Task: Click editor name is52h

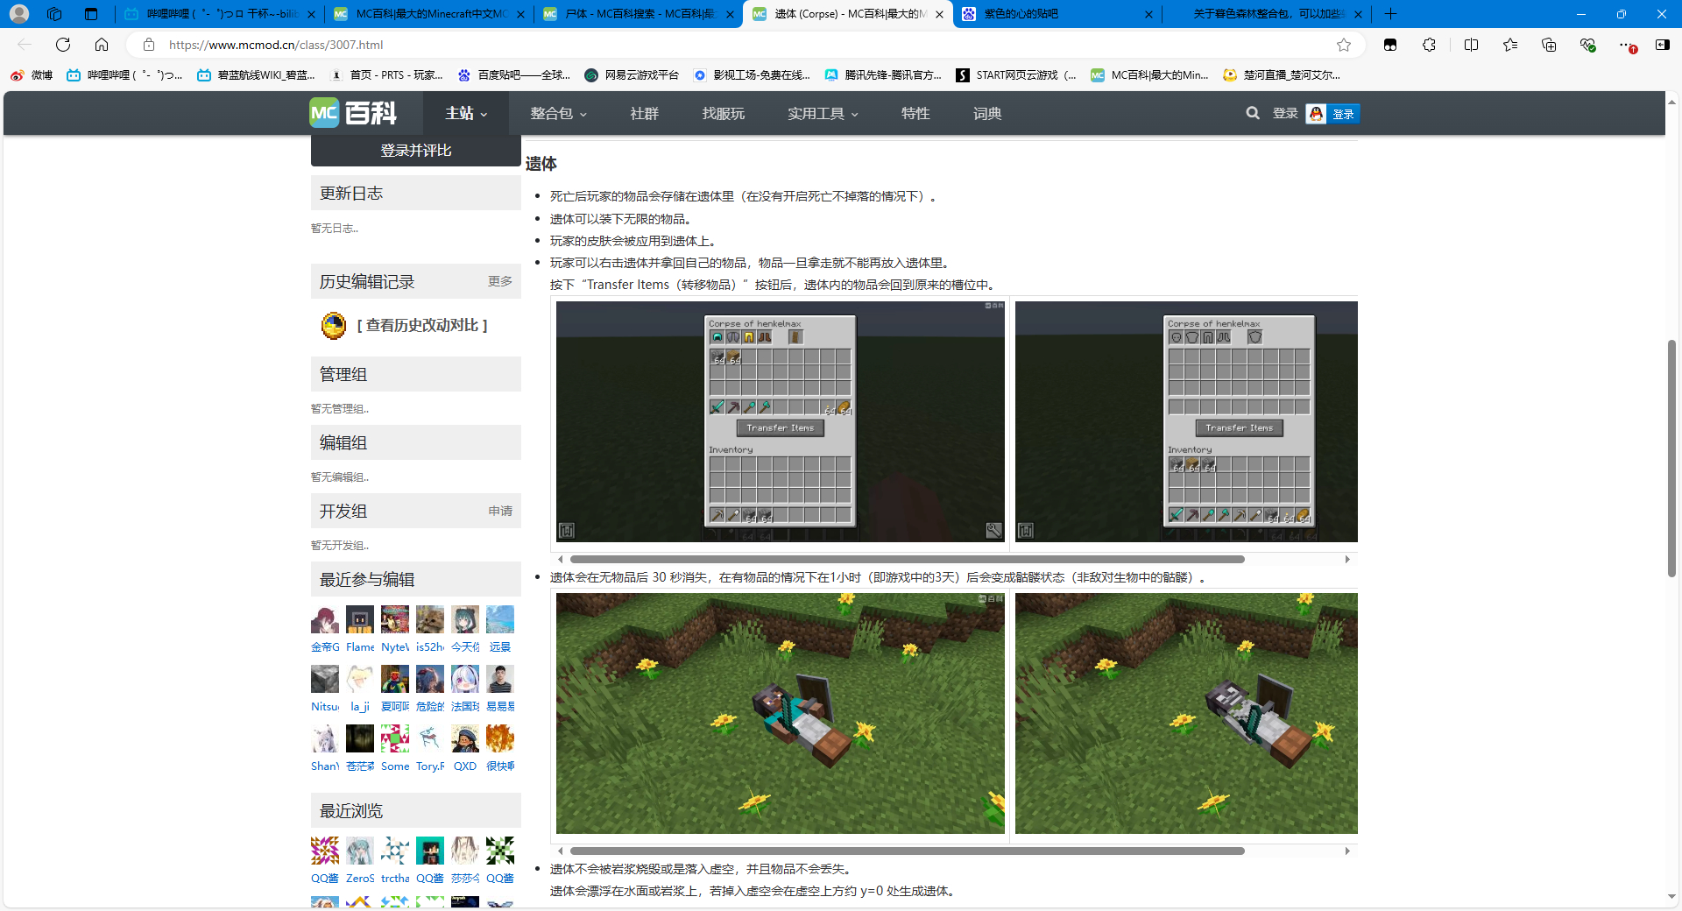Action: coord(430,647)
